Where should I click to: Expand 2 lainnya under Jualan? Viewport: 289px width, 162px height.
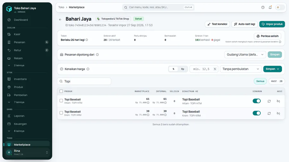(27, 65)
